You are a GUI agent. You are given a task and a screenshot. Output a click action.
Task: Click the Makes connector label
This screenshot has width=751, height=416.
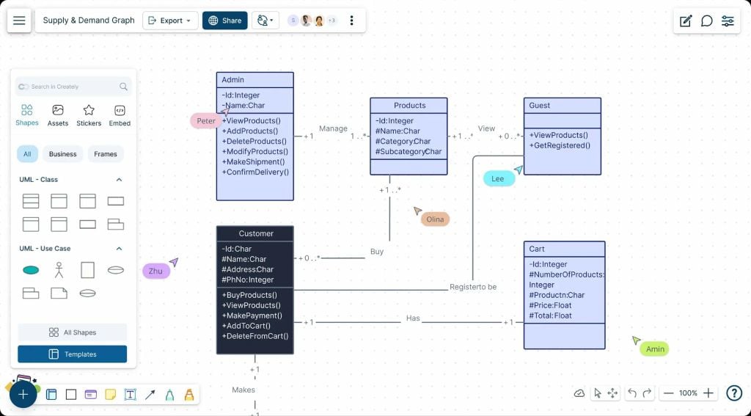(x=243, y=390)
